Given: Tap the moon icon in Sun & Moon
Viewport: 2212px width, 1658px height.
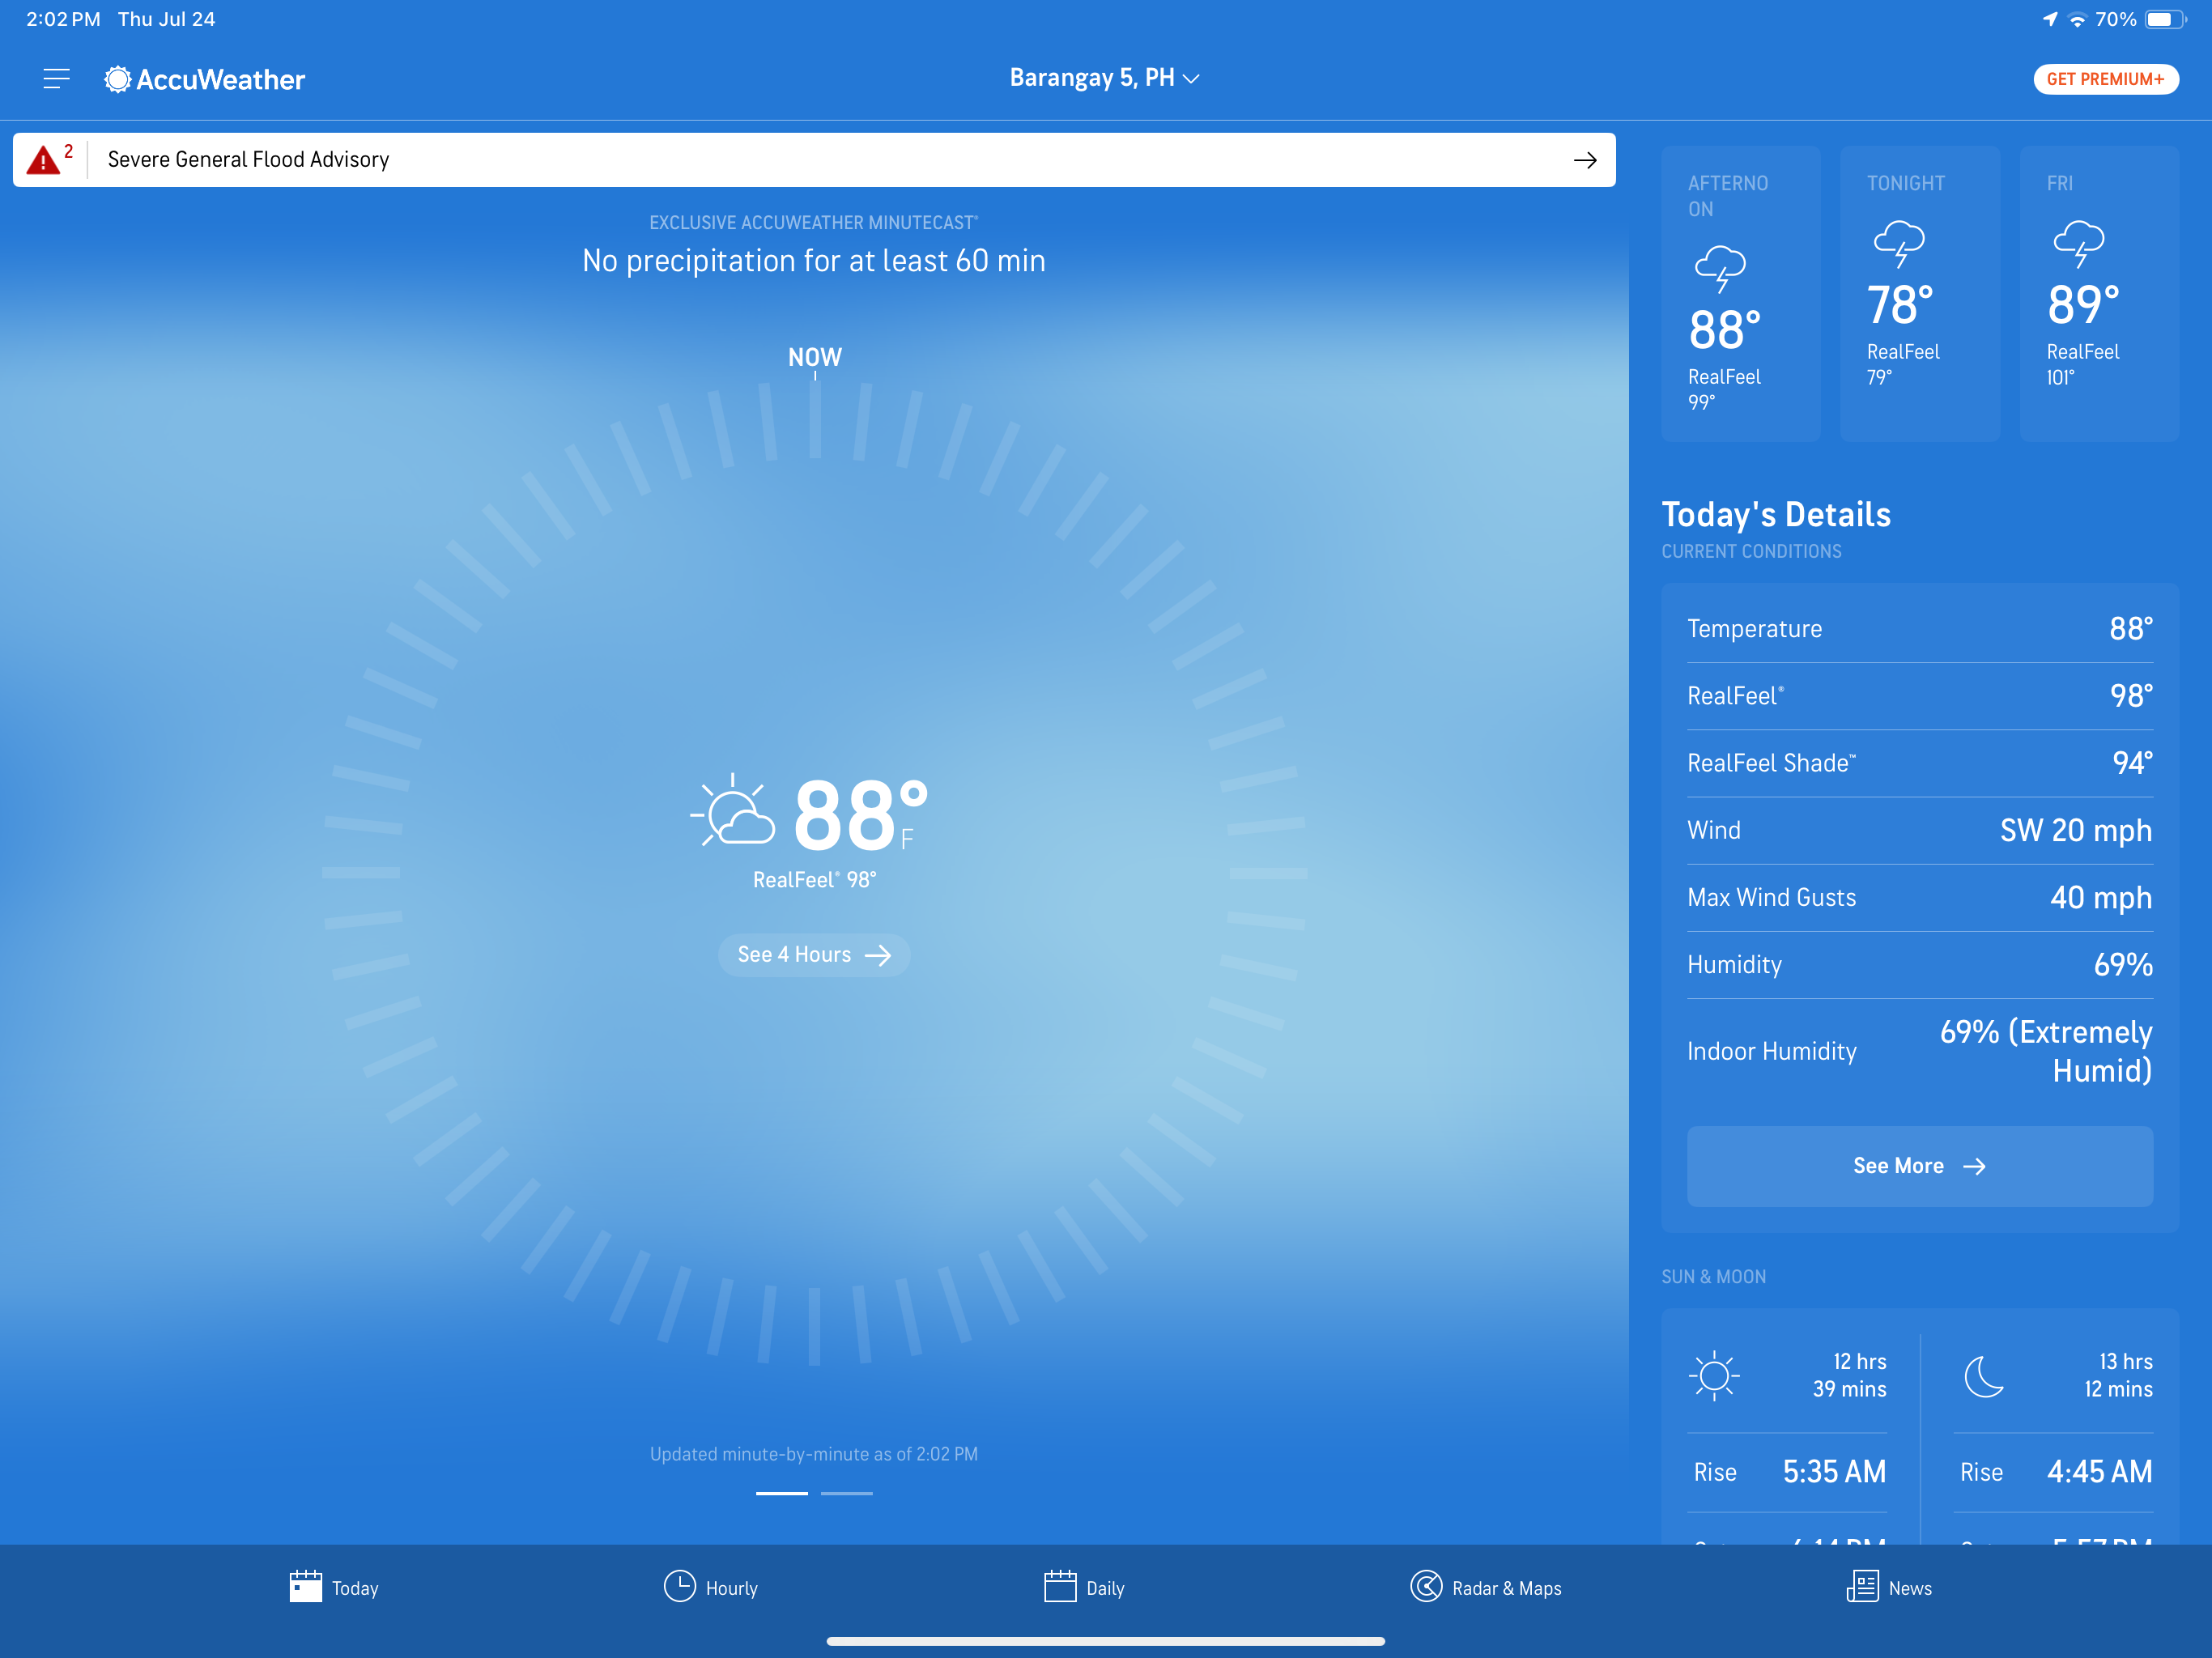Looking at the screenshot, I should point(1984,1376).
